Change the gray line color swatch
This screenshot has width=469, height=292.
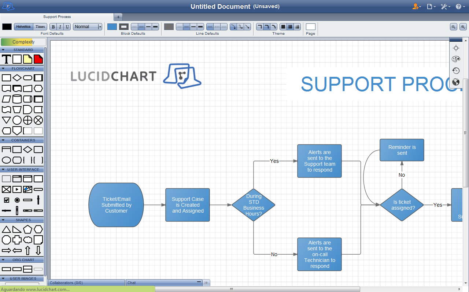pos(169,27)
